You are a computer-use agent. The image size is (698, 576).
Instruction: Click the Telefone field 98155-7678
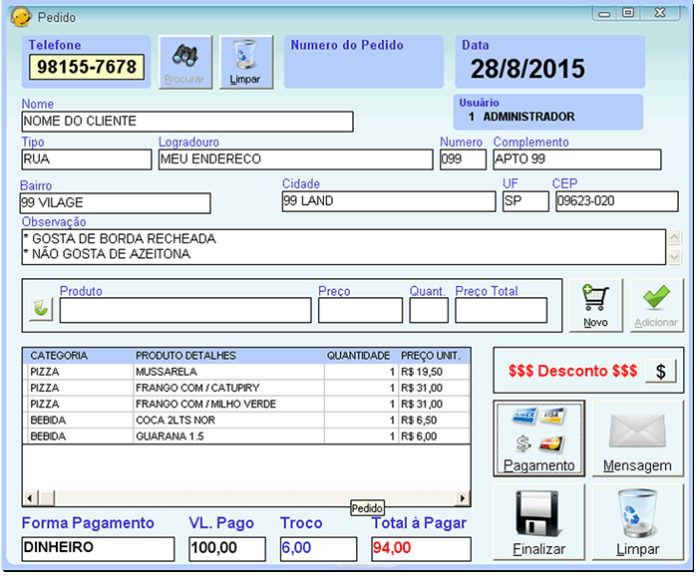click(87, 67)
